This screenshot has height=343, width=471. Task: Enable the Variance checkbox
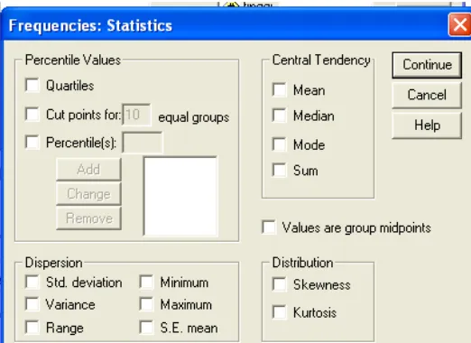pos(32,304)
